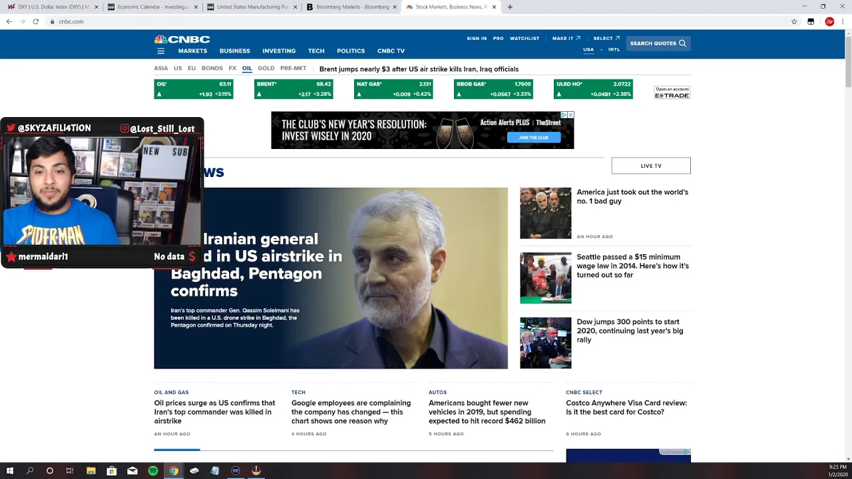The width and height of the screenshot is (852, 479).
Task: Select the FX market tab
Action: [232, 69]
